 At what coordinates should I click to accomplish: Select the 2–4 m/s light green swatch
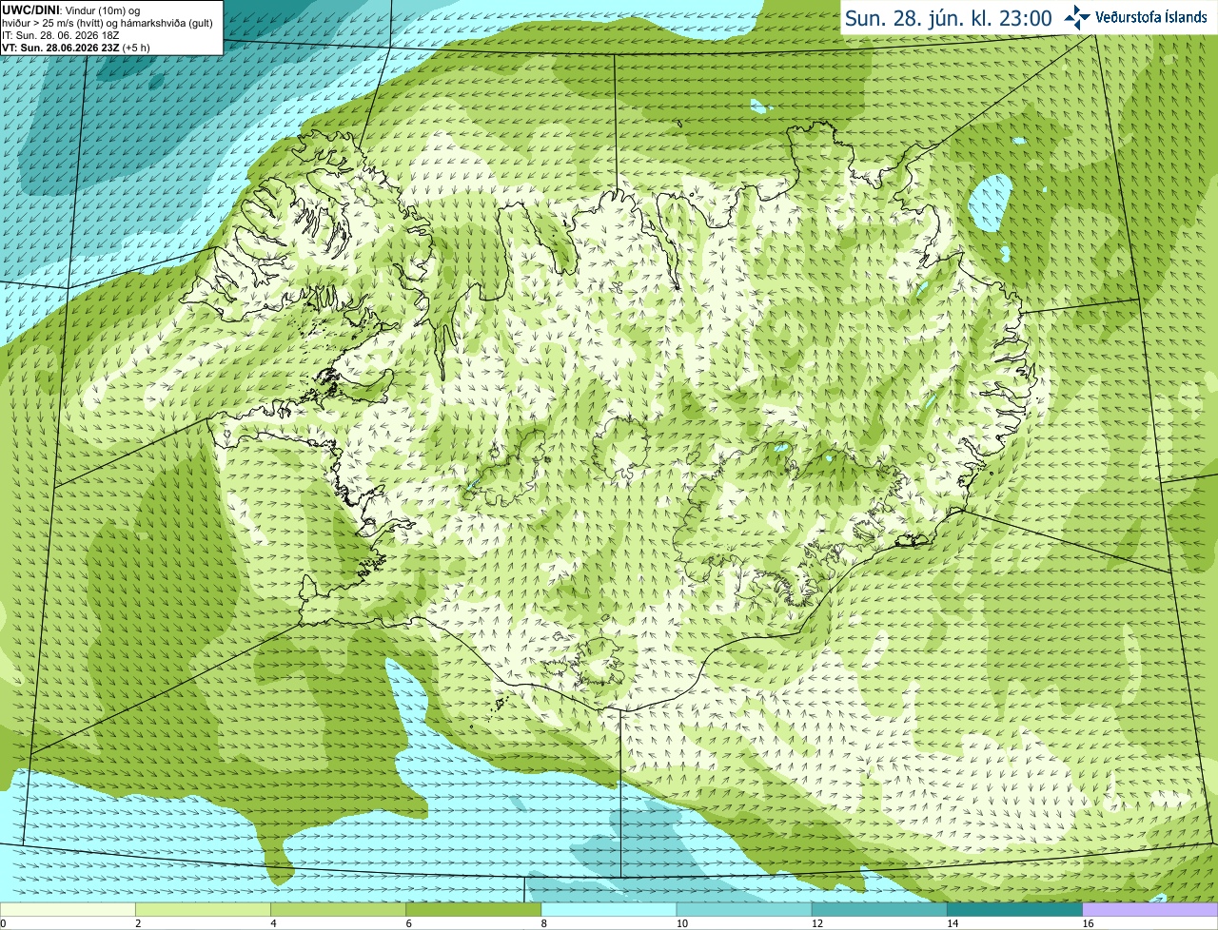click(204, 909)
